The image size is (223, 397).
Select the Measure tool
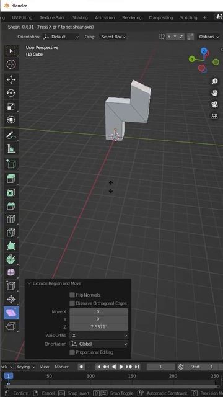click(x=11, y=149)
